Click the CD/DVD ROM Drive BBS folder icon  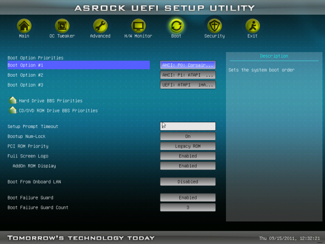tap(13, 110)
